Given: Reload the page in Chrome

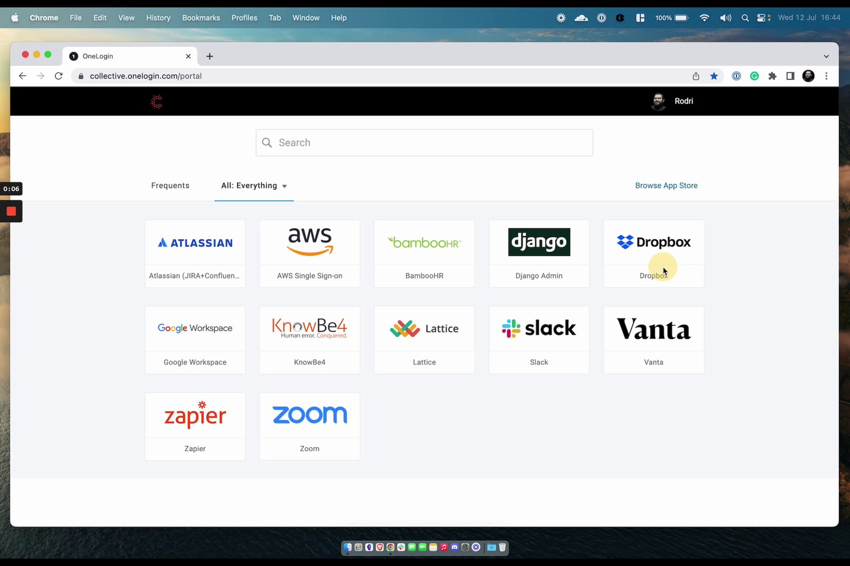Looking at the screenshot, I should (x=59, y=76).
